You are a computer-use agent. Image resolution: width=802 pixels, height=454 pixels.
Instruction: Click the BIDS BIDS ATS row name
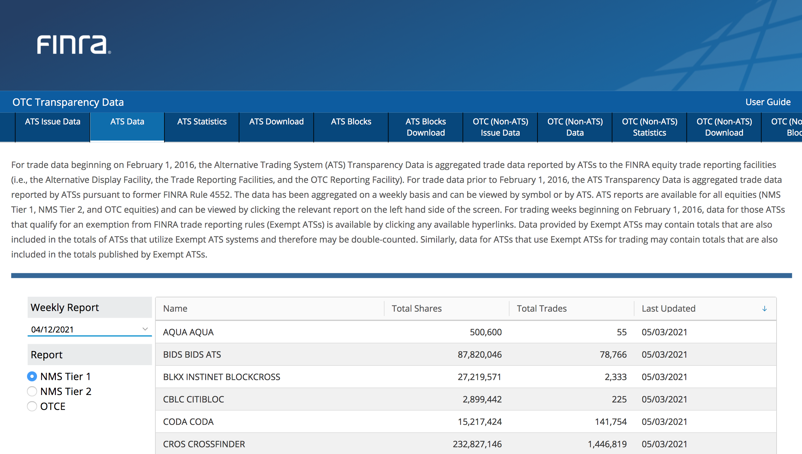pyautogui.click(x=192, y=354)
